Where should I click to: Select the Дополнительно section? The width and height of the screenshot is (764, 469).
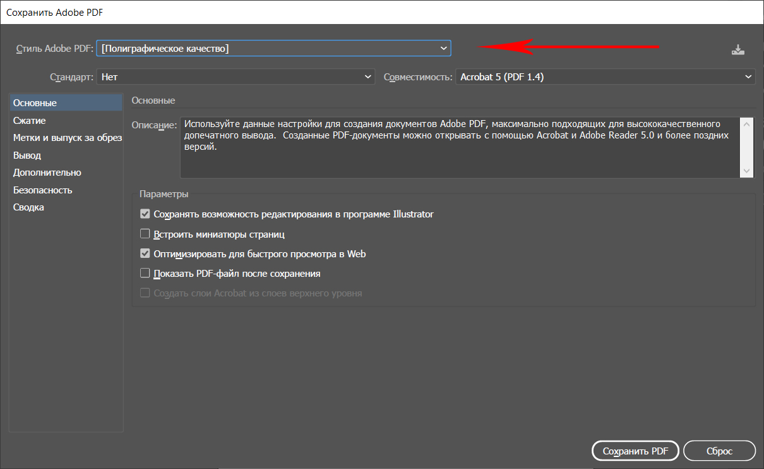click(66, 173)
